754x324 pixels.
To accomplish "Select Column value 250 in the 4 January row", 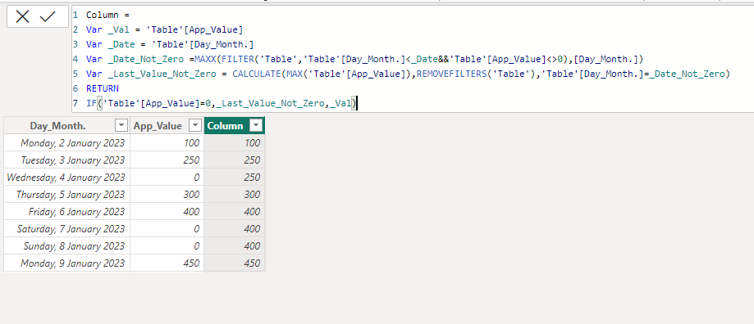I will pyautogui.click(x=235, y=178).
